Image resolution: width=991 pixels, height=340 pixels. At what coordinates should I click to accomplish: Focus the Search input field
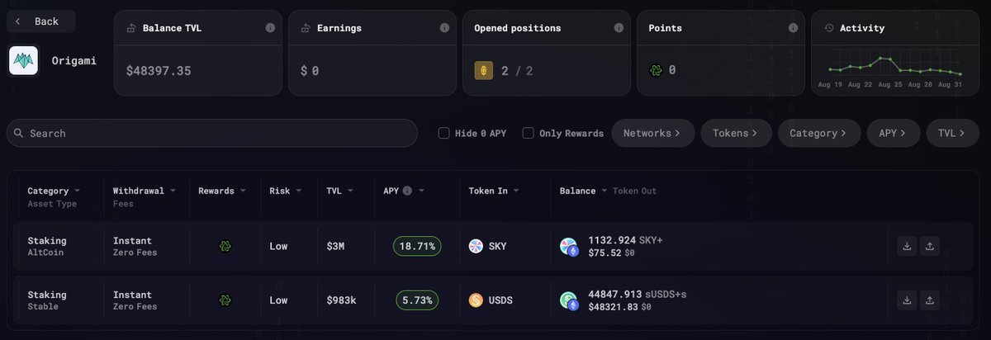coord(212,133)
